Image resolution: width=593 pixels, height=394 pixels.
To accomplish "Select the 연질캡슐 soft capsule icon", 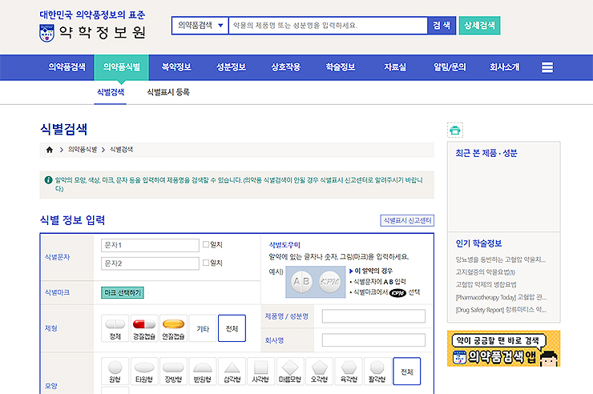I will point(173,328).
